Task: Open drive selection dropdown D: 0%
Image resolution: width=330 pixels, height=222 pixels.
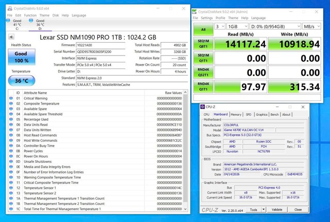Action: tap(275, 26)
